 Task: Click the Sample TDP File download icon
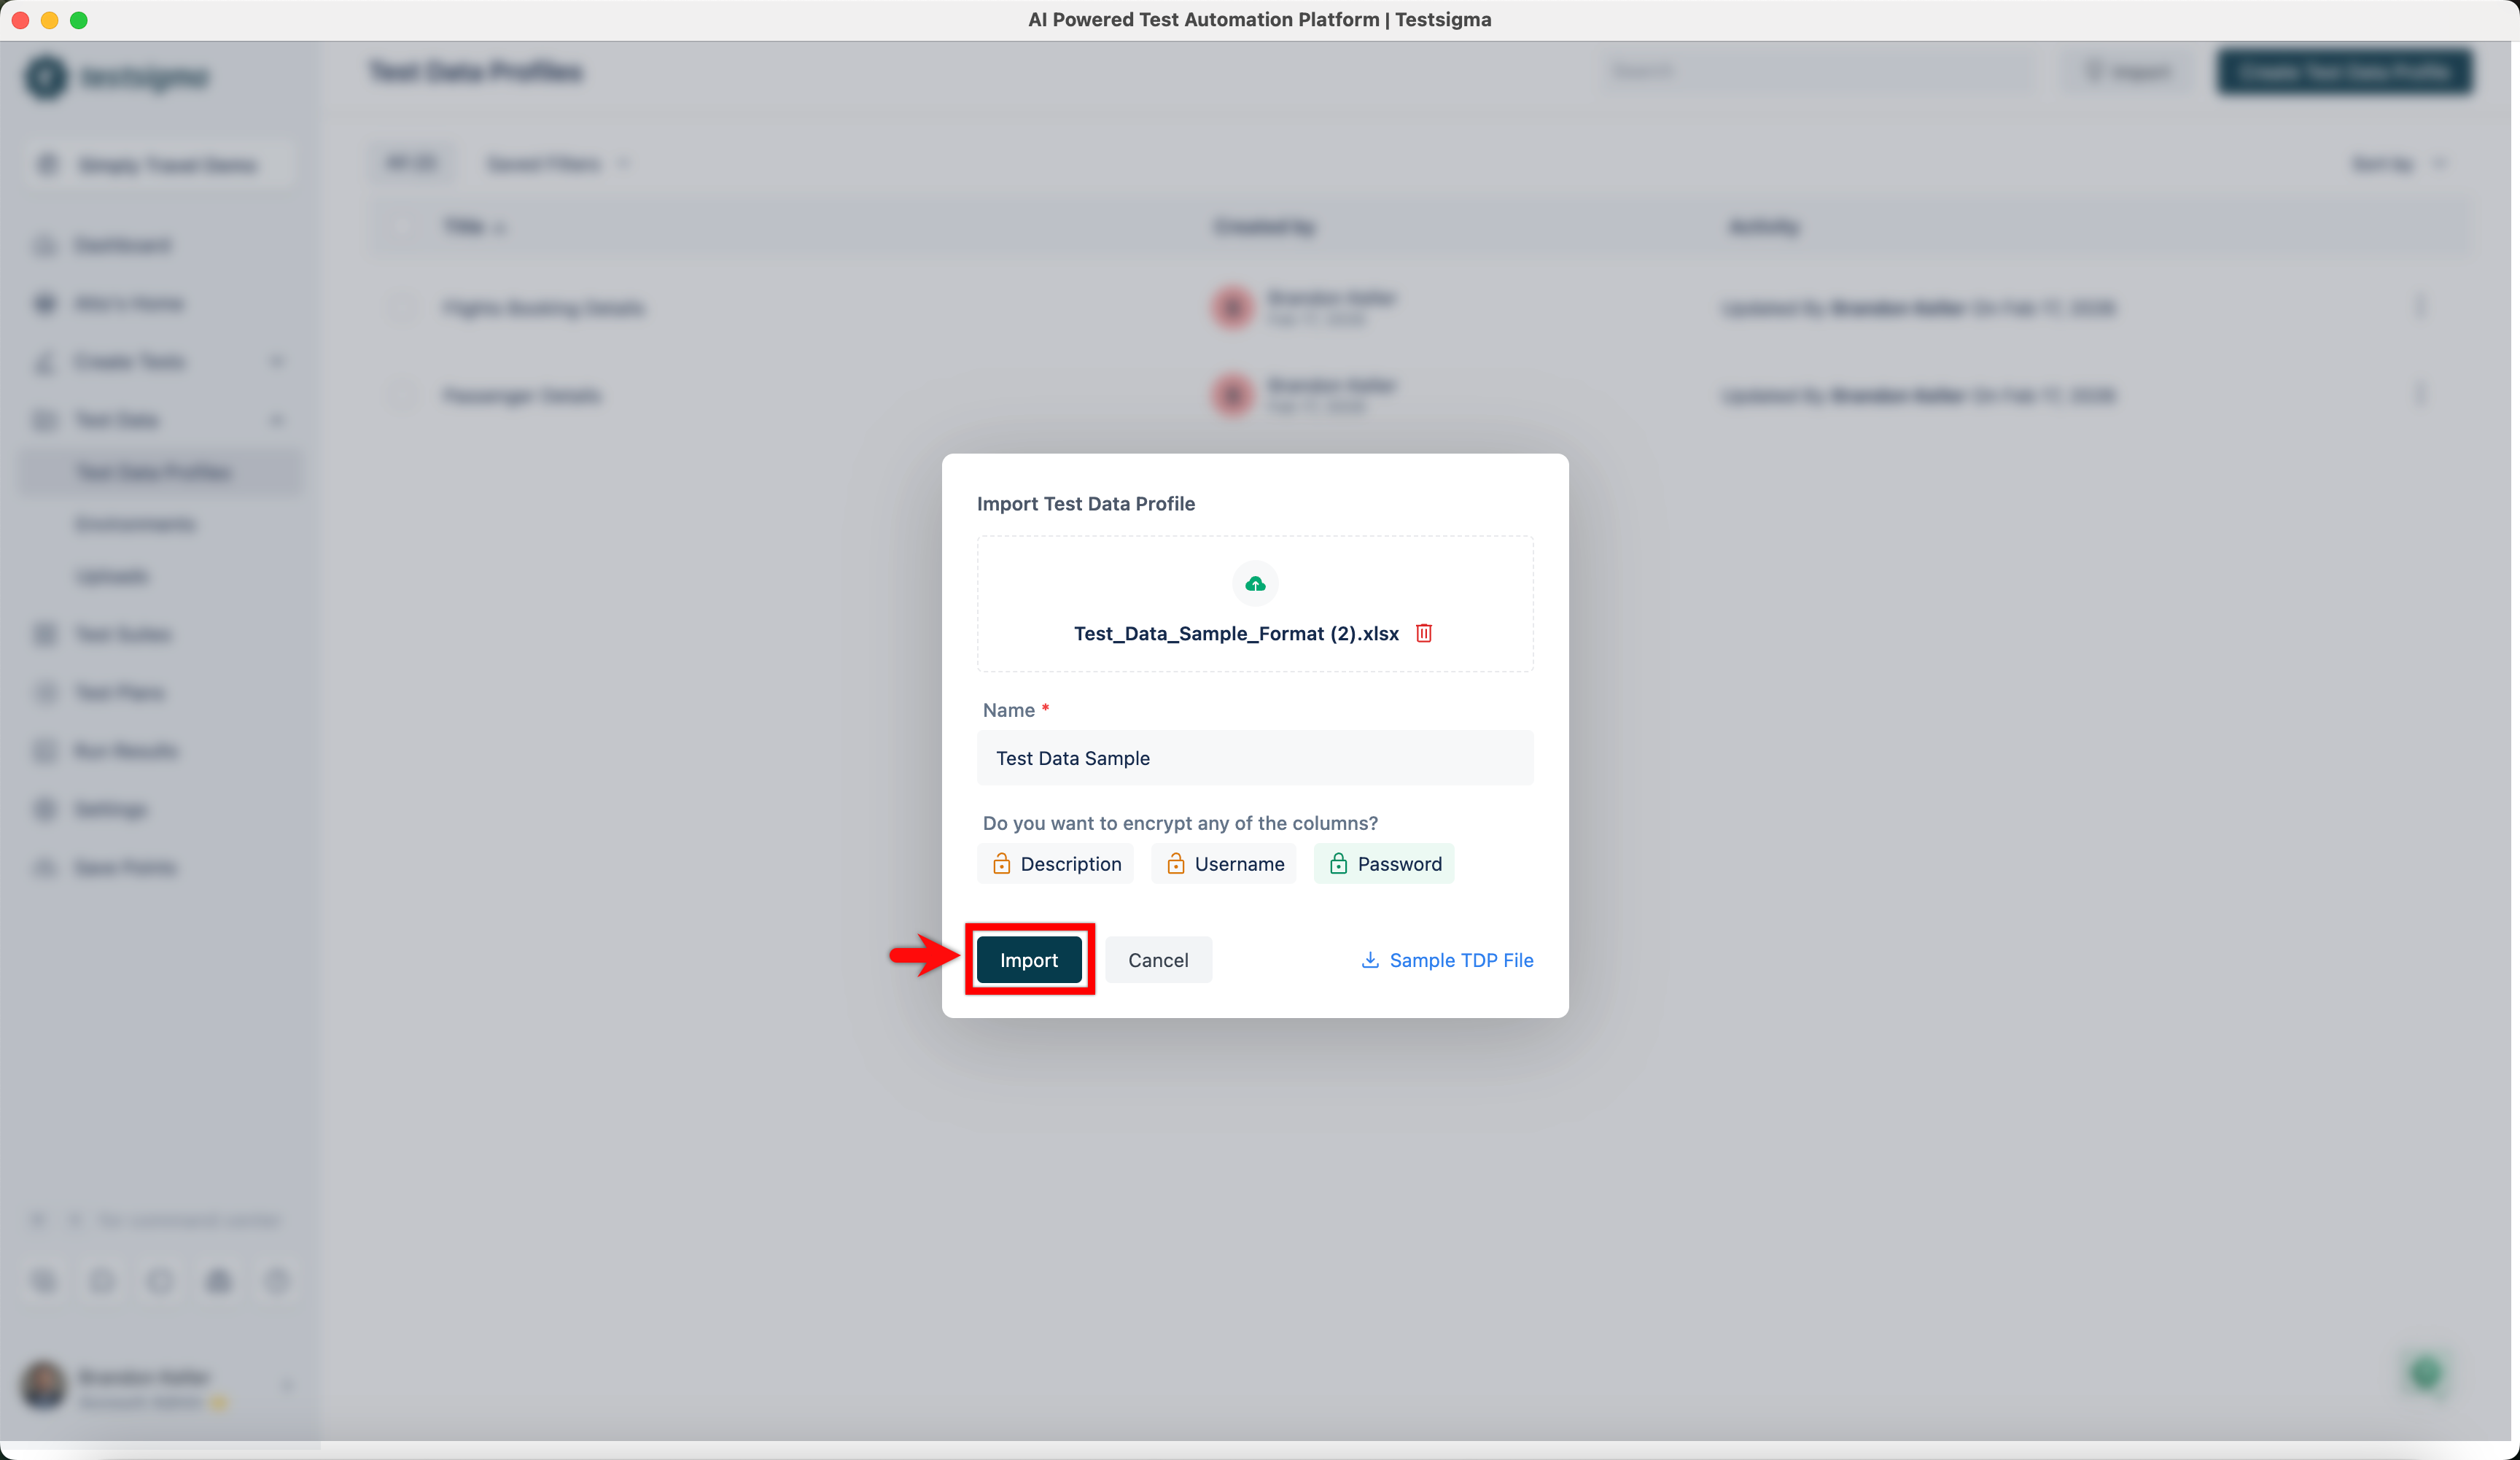1370,960
